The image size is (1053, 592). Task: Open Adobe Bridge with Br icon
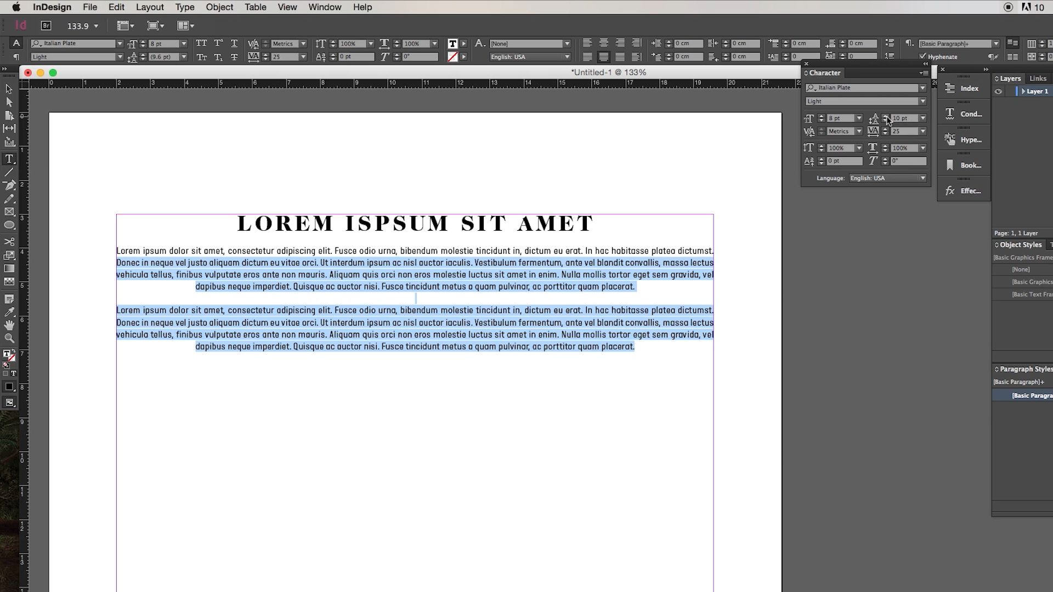pos(46,25)
